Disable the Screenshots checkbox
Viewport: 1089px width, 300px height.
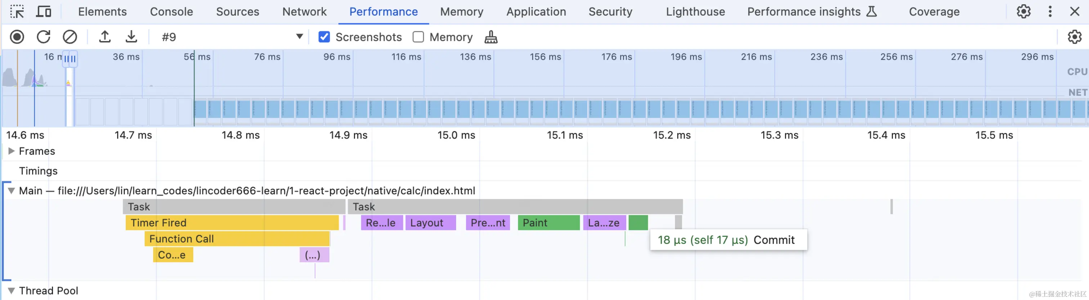(324, 37)
